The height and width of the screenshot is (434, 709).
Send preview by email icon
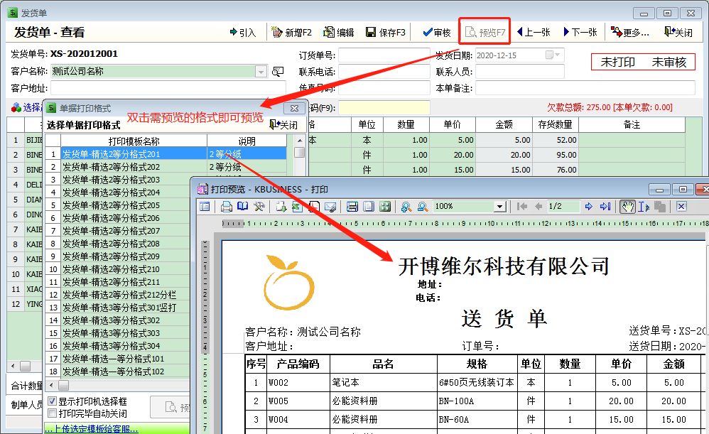click(330, 207)
